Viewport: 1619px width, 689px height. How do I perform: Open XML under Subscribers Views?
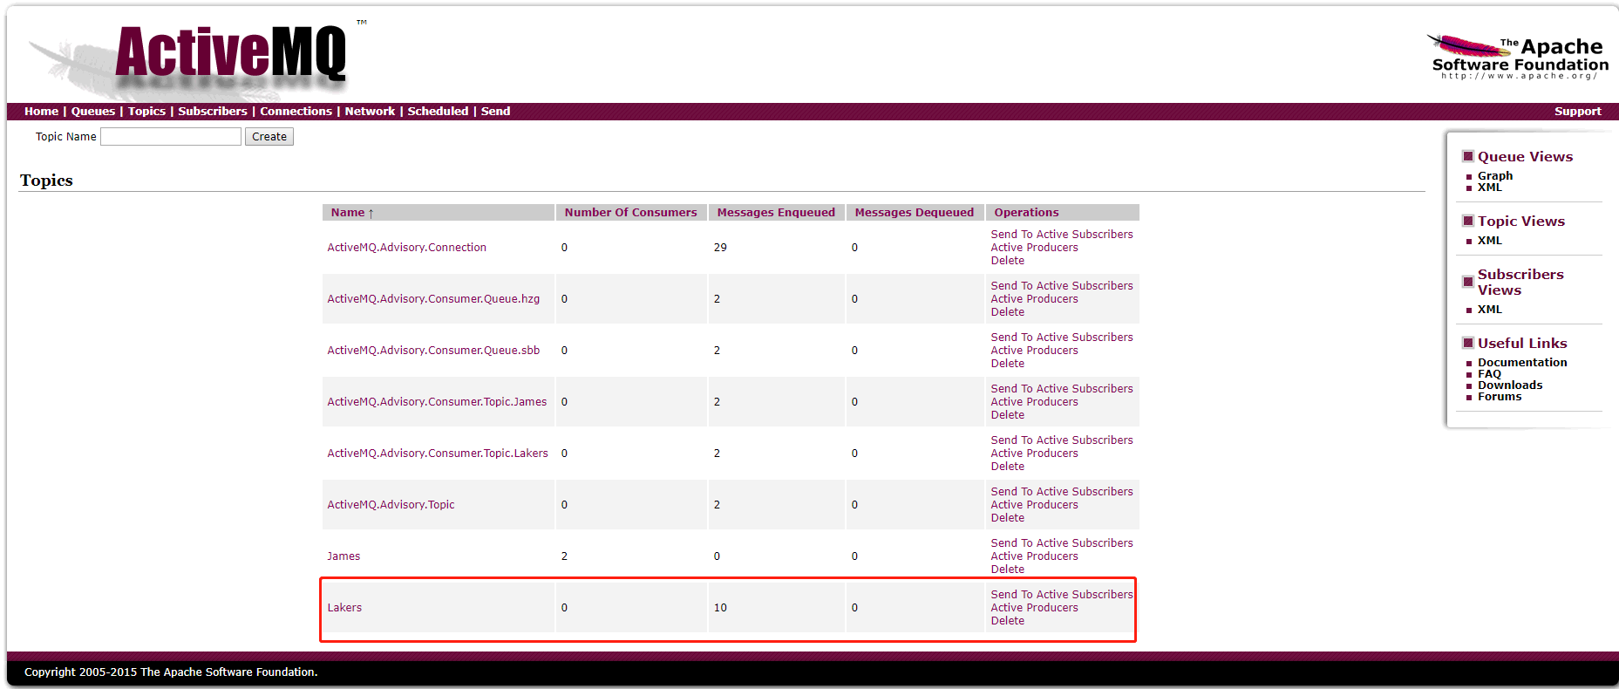1489,310
